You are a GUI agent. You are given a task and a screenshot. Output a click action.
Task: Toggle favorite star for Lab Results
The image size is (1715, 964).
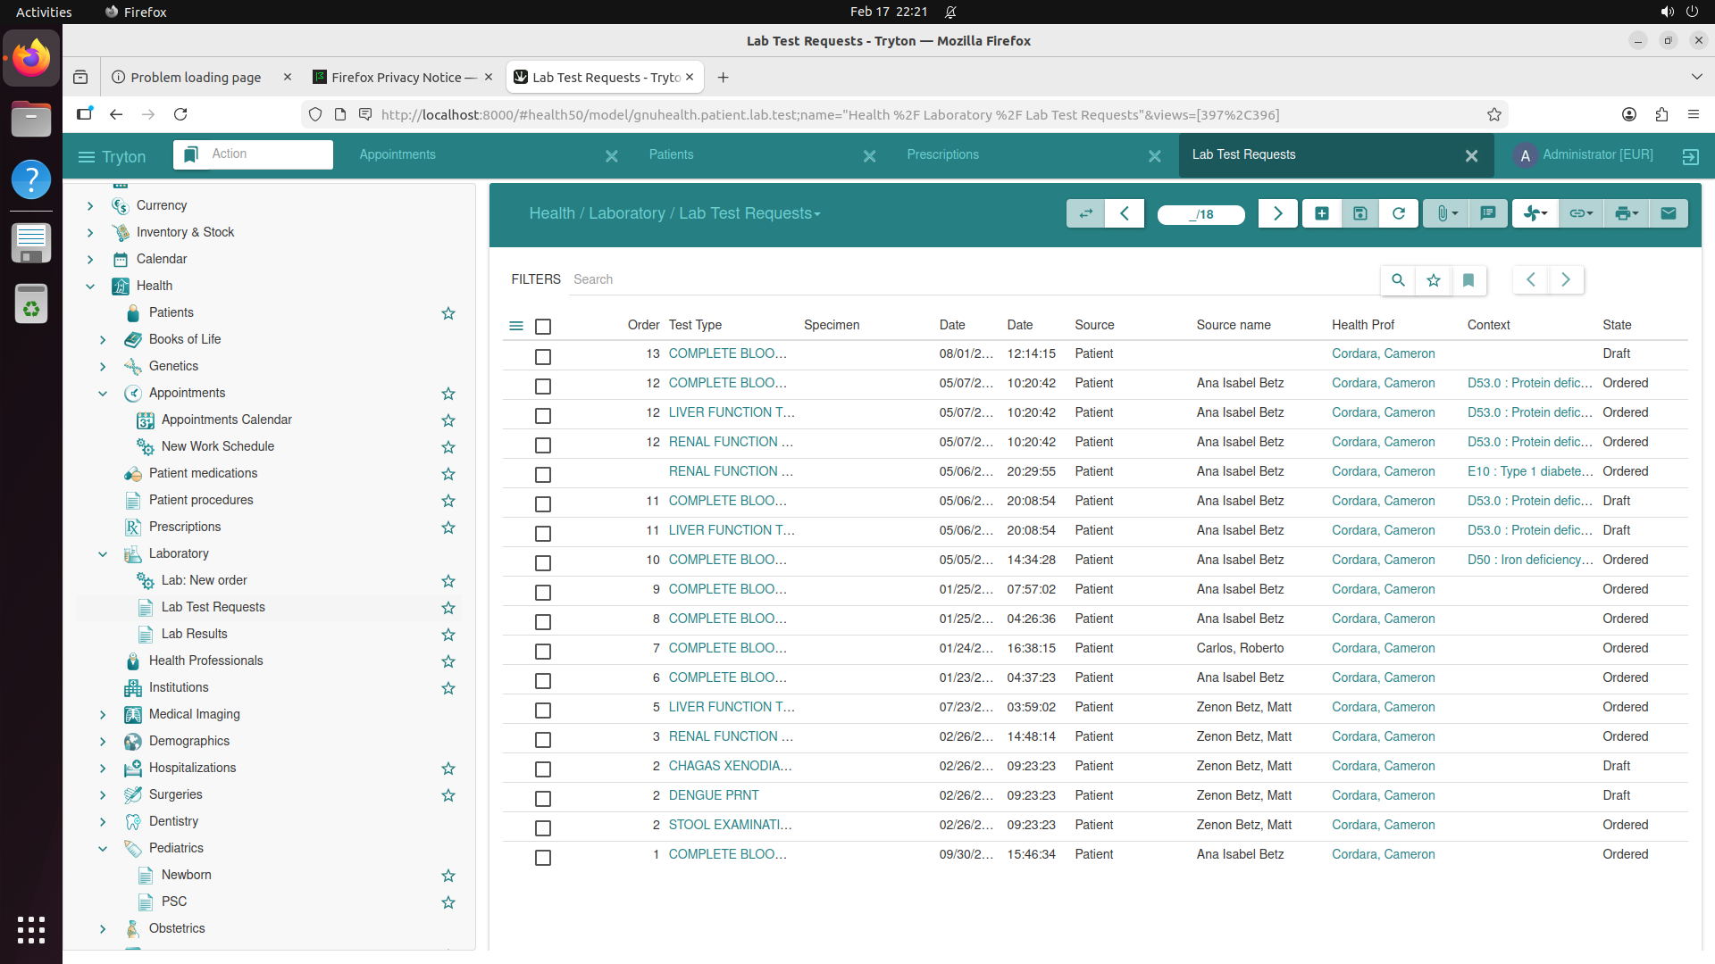point(448,635)
